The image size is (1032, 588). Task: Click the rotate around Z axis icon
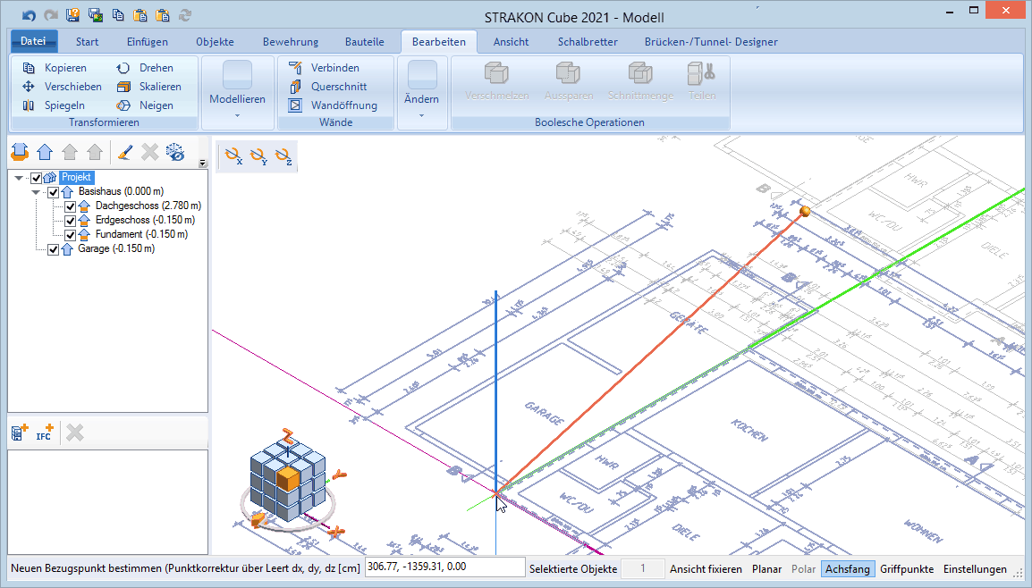pyautogui.click(x=283, y=156)
